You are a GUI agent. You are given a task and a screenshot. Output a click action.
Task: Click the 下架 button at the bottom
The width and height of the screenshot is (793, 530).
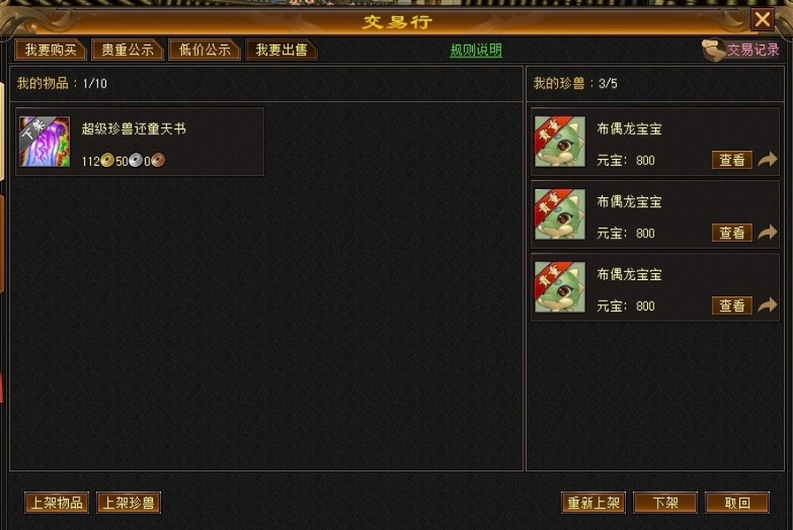click(665, 503)
